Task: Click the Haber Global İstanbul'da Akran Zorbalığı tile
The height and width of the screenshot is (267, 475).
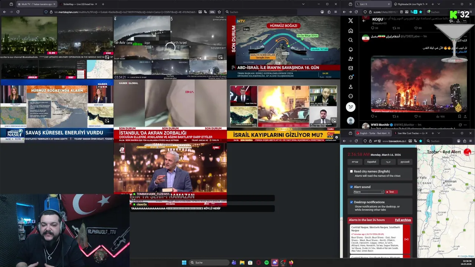Action: coord(170,111)
